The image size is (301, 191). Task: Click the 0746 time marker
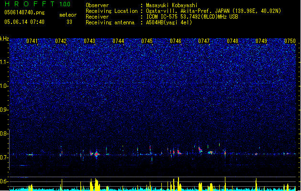(176, 41)
